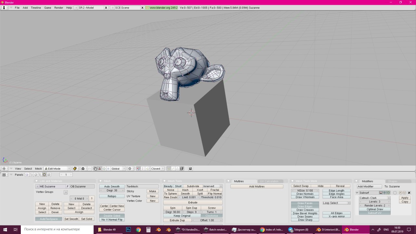
Task: Click the Add Multires button
Action: coord(257,187)
